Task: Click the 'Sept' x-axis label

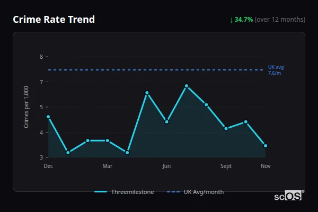Action: [x=226, y=166]
